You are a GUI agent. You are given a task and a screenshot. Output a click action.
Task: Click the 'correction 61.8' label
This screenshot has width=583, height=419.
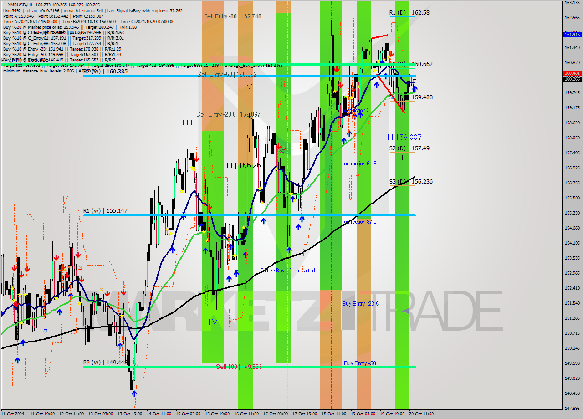point(360,164)
